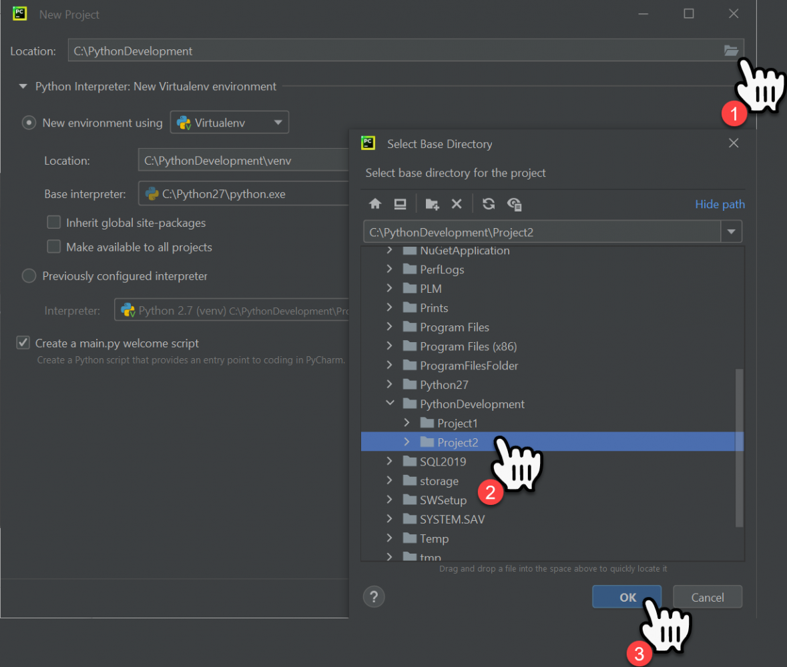Click the Home directory icon
This screenshot has width=787, height=667.
[375, 204]
